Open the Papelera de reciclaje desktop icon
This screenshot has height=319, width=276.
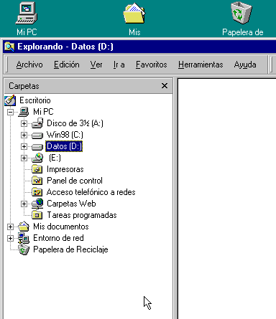[x=241, y=14]
